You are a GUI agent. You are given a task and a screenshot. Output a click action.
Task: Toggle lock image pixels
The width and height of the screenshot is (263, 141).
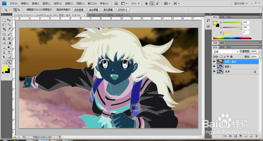coord(224,57)
